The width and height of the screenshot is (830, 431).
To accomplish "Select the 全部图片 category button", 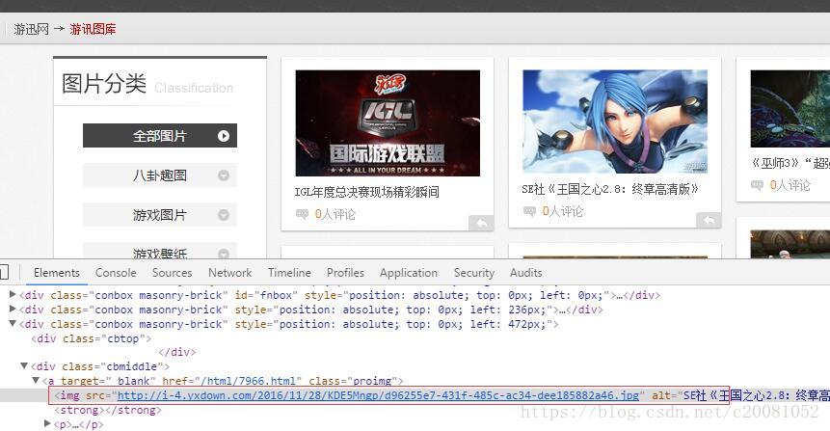I will pyautogui.click(x=160, y=136).
